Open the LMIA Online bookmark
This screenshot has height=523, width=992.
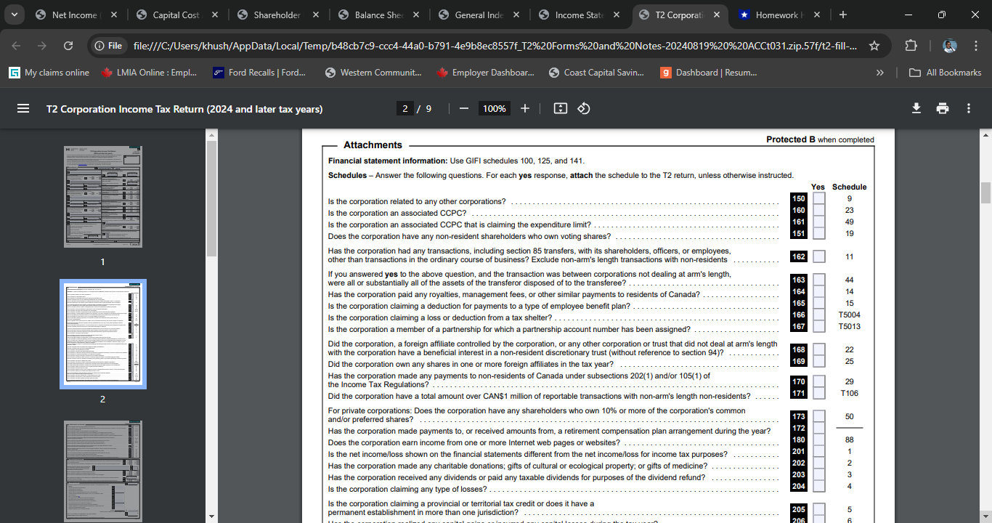(x=150, y=73)
